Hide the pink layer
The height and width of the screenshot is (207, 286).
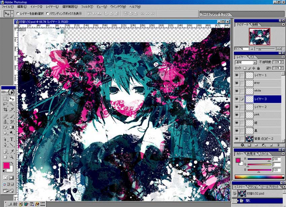(237, 115)
